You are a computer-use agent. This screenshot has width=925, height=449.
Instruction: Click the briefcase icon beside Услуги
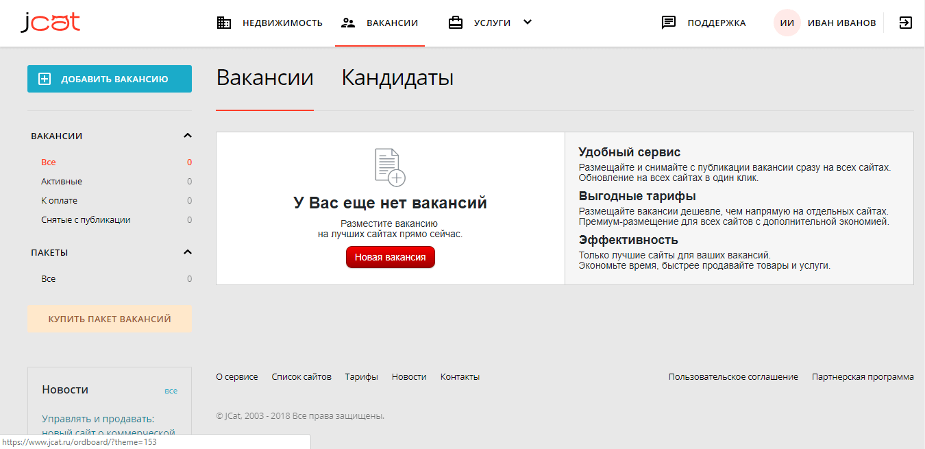click(456, 23)
